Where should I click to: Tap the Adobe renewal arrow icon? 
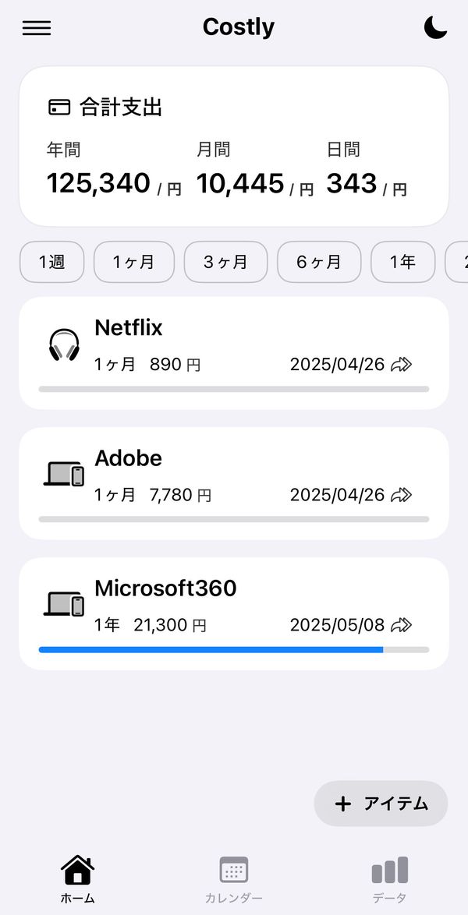coord(402,495)
